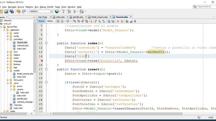Click the green Run Project arrow

(75, 11)
